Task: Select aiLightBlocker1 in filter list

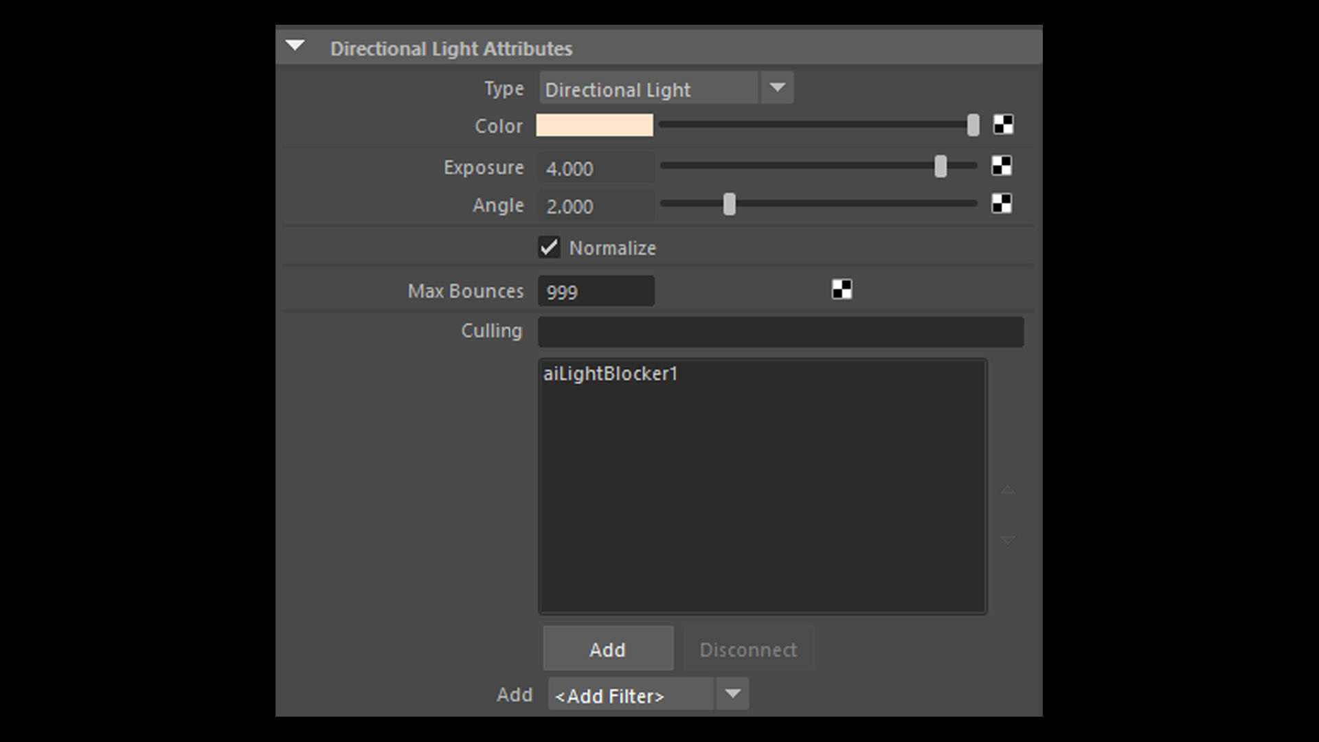Action: pos(611,374)
